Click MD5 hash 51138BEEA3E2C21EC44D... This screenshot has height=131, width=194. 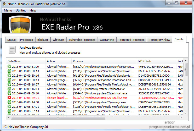[156, 98]
